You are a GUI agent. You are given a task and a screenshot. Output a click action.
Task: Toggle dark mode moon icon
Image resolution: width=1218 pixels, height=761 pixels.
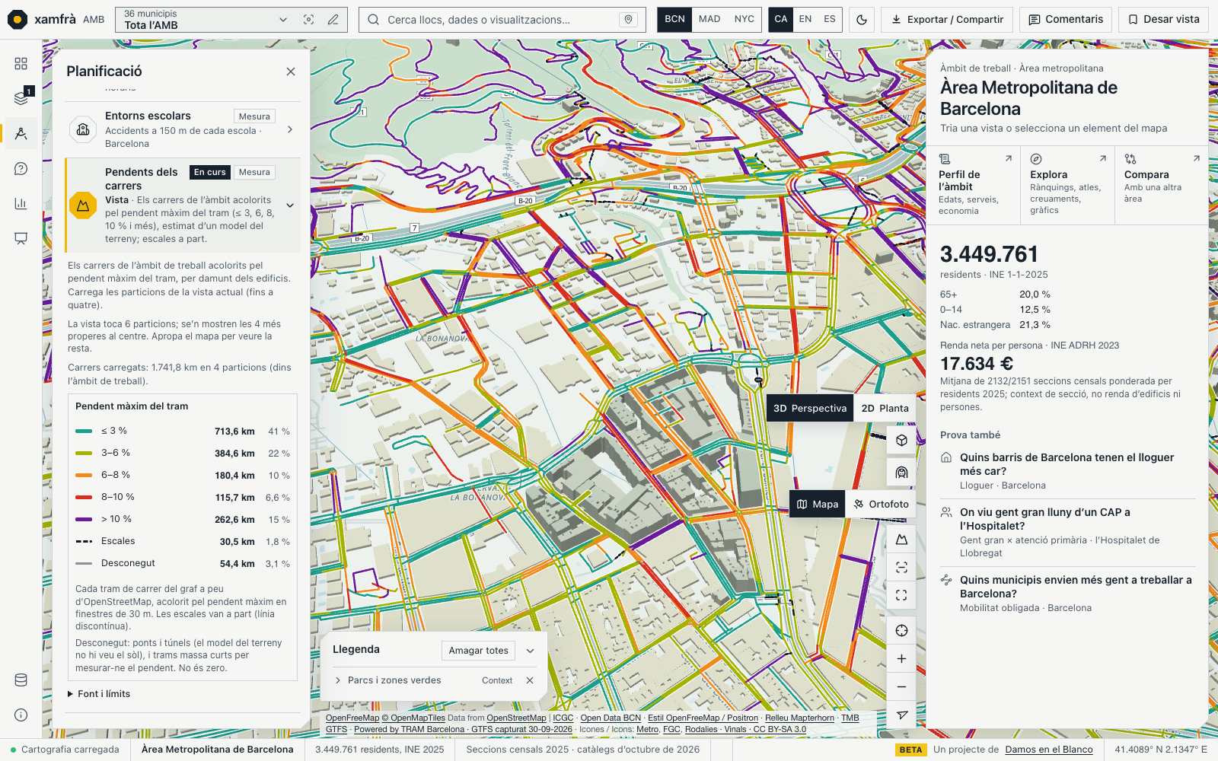[862, 20]
